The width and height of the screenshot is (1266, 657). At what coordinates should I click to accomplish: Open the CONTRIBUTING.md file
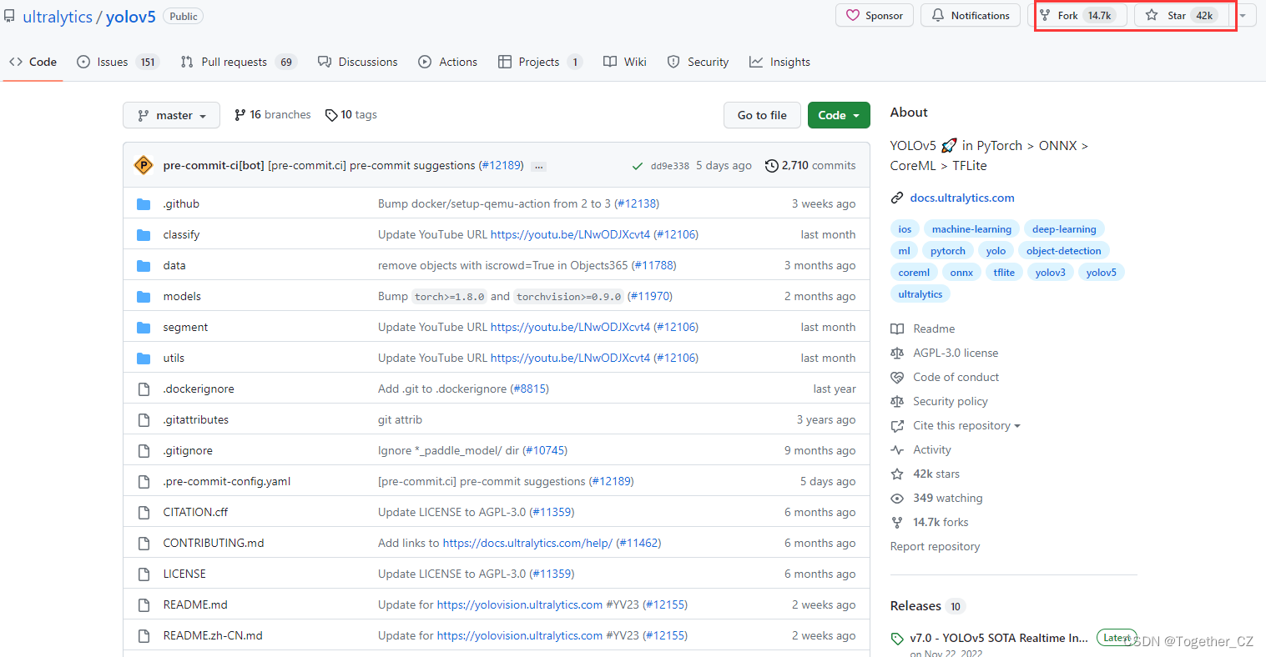[214, 544]
